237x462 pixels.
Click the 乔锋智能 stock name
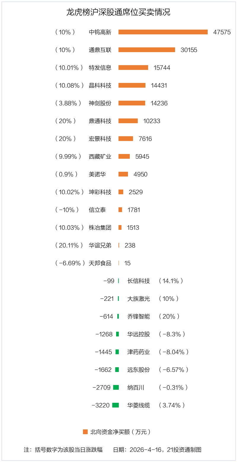click(x=139, y=316)
